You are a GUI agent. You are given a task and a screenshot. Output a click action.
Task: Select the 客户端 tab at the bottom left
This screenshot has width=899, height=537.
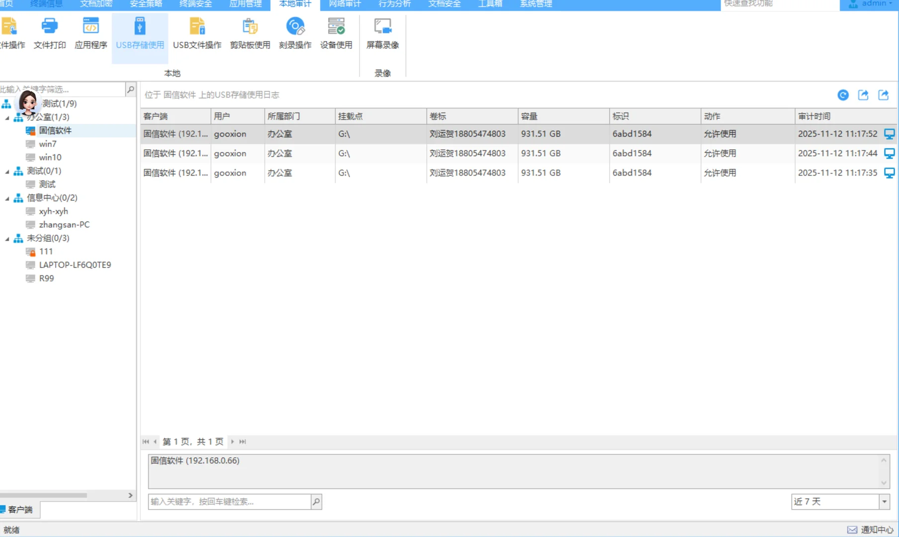click(20, 510)
